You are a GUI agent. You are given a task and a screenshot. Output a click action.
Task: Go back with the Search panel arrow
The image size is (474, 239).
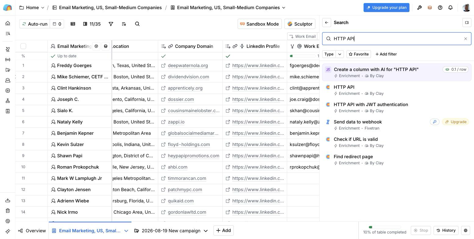point(327,23)
